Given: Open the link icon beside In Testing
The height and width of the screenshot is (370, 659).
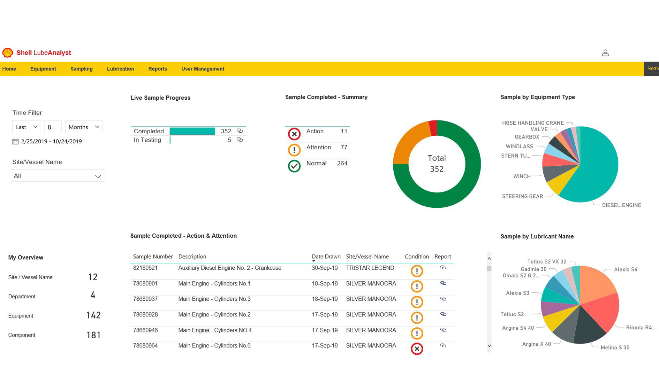Looking at the screenshot, I should [240, 140].
